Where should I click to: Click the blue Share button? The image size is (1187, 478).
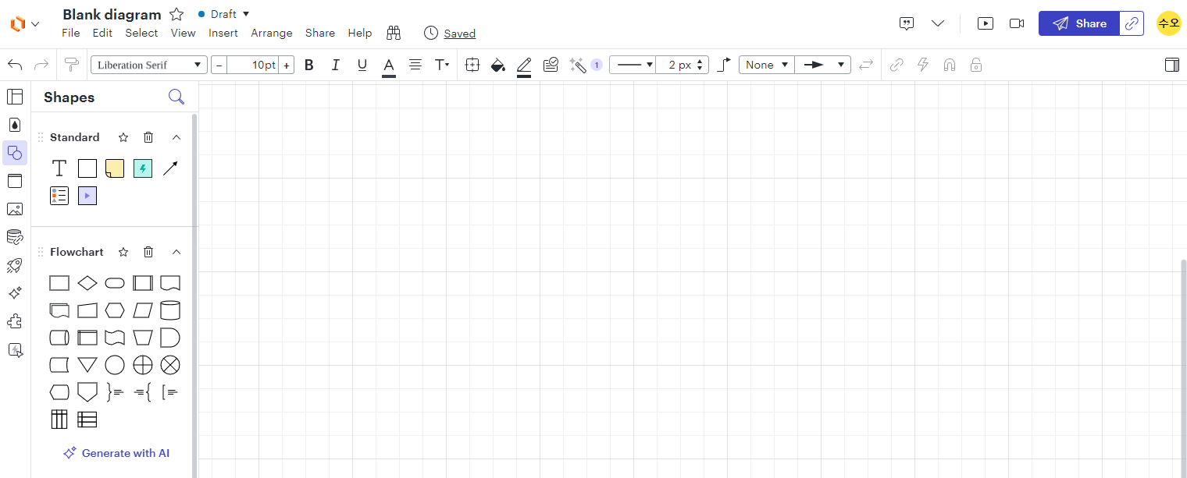coord(1079,23)
